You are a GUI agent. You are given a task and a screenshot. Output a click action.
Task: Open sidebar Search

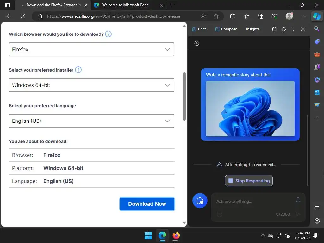point(317,29)
